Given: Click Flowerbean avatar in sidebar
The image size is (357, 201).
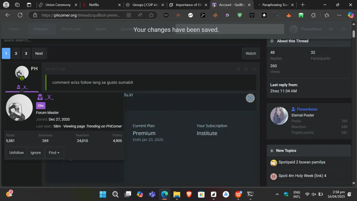Looking at the screenshot, I should click(279, 116).
